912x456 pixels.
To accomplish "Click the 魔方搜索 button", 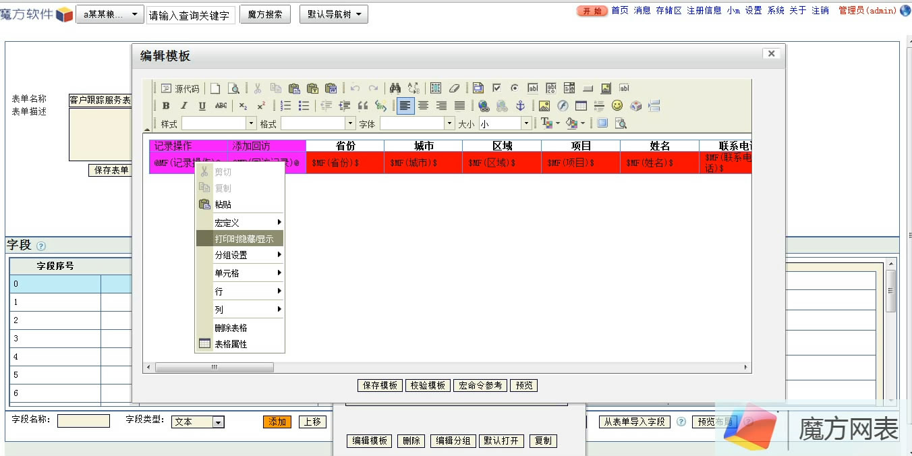I will [x=265, y=14].
